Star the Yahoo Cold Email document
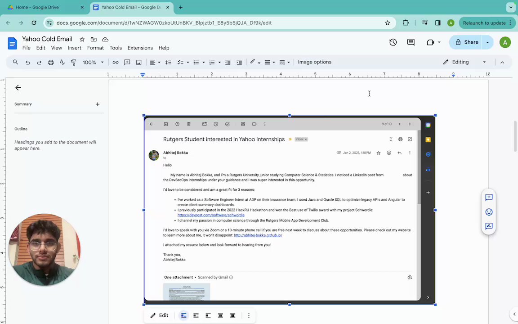The width and height of the screenshot is (518, 324). [82, 39]
